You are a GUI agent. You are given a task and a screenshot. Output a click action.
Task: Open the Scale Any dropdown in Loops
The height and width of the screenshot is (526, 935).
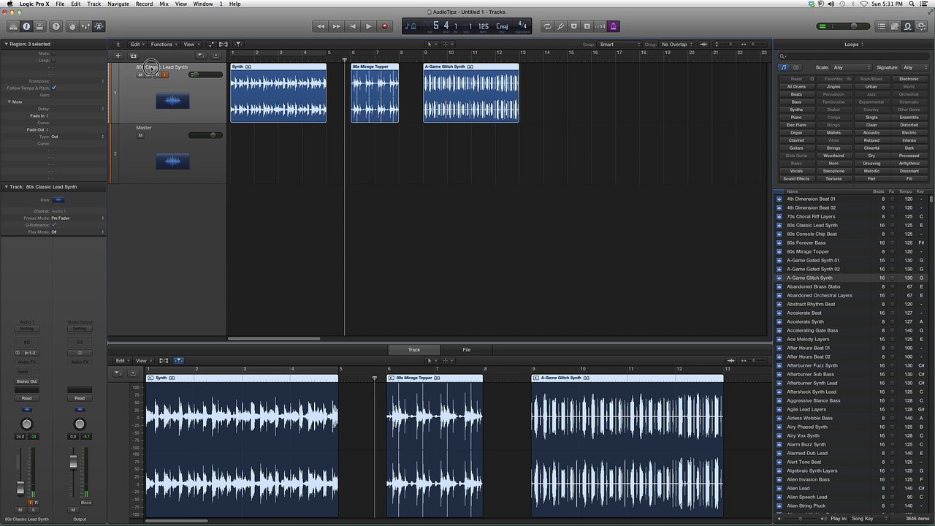click(851, 67)
